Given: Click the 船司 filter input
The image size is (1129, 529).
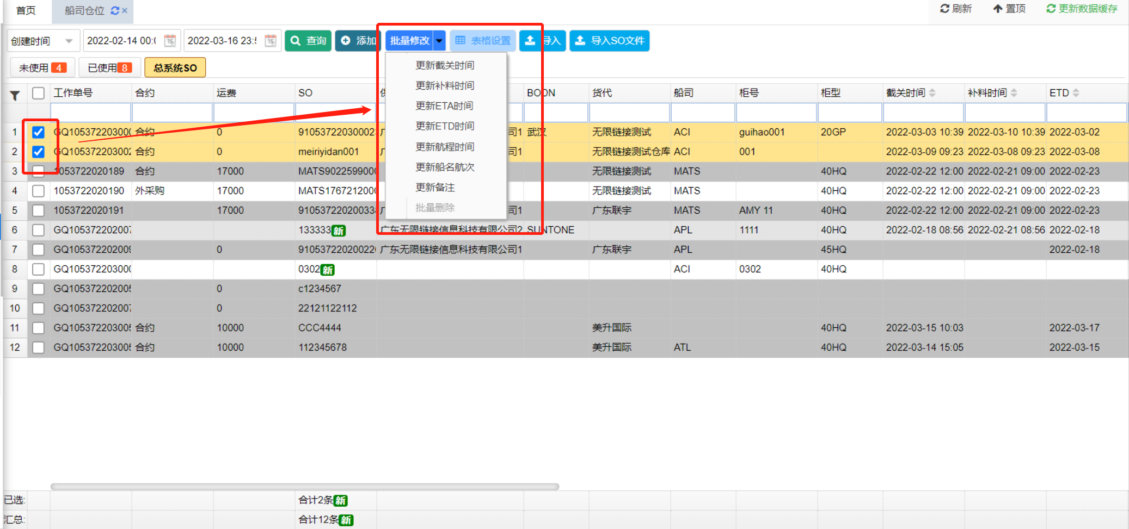Looking at the screenshot, I should tap(703, 113).
